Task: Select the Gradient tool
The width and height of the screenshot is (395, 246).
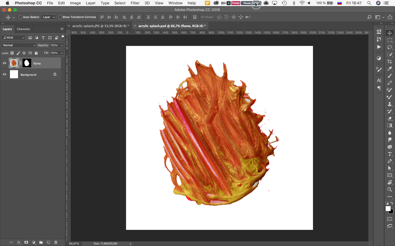Action: pyautogui.click(x=390, y=125)
